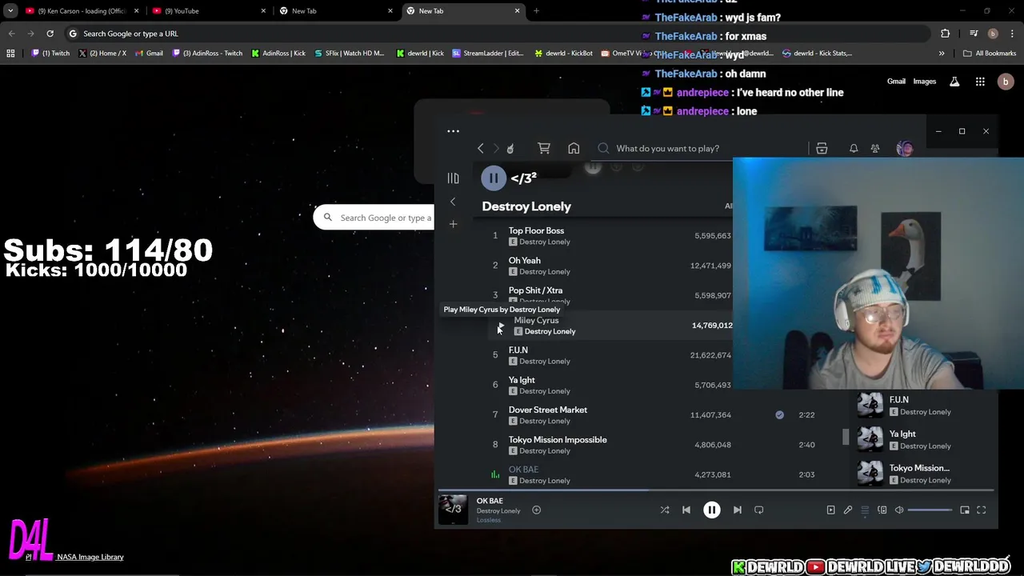Open All Bookmarks folder

pos(990,53)
